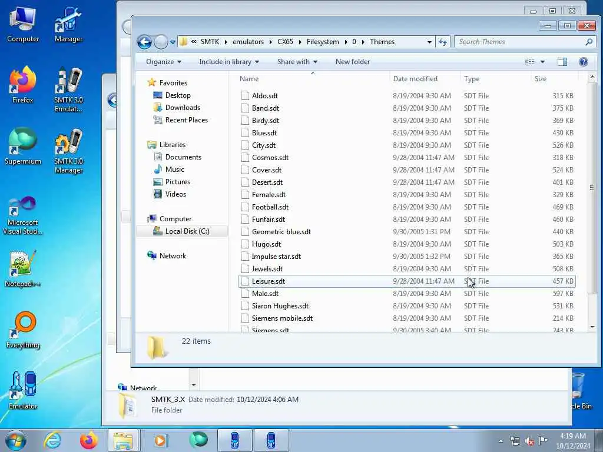Sort by the Size column header
The image size is (603, 452).
pos(554,79)
